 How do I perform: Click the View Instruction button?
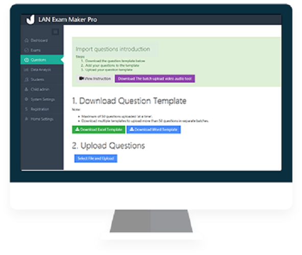[95, 79]
